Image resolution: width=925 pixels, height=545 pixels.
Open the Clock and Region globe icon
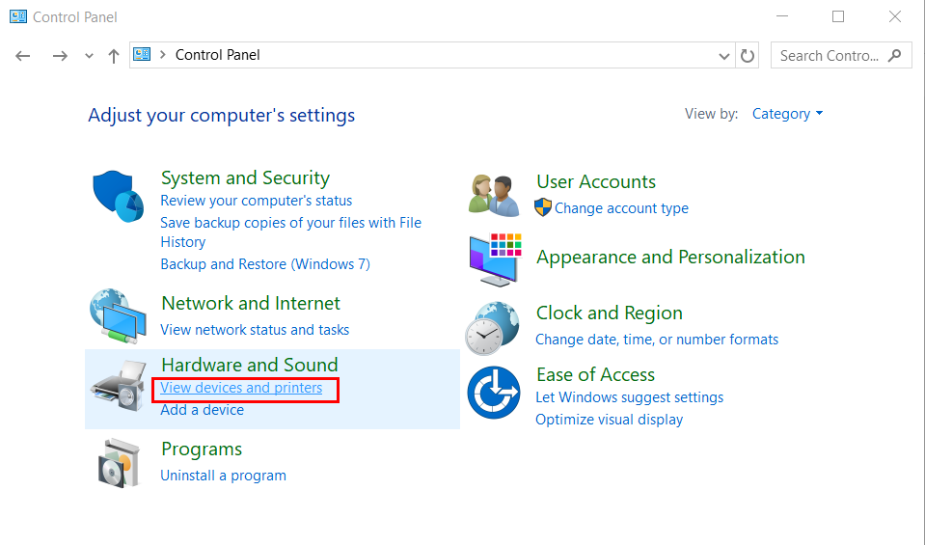point(493,329)
